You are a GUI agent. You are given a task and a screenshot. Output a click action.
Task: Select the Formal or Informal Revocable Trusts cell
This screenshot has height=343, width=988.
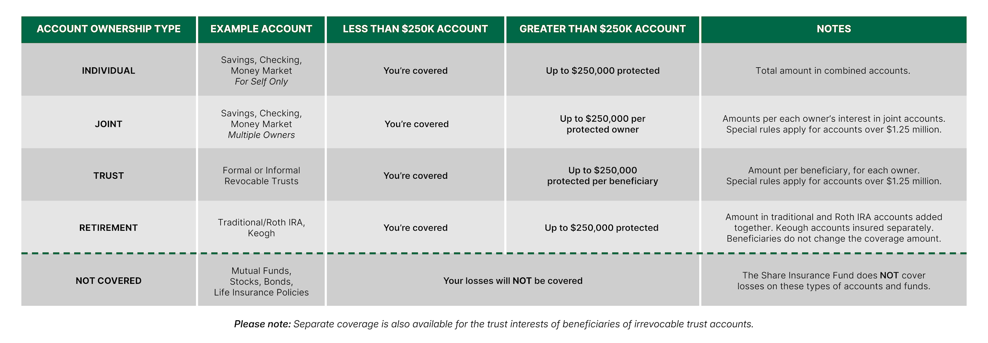(x=261, y=176)
